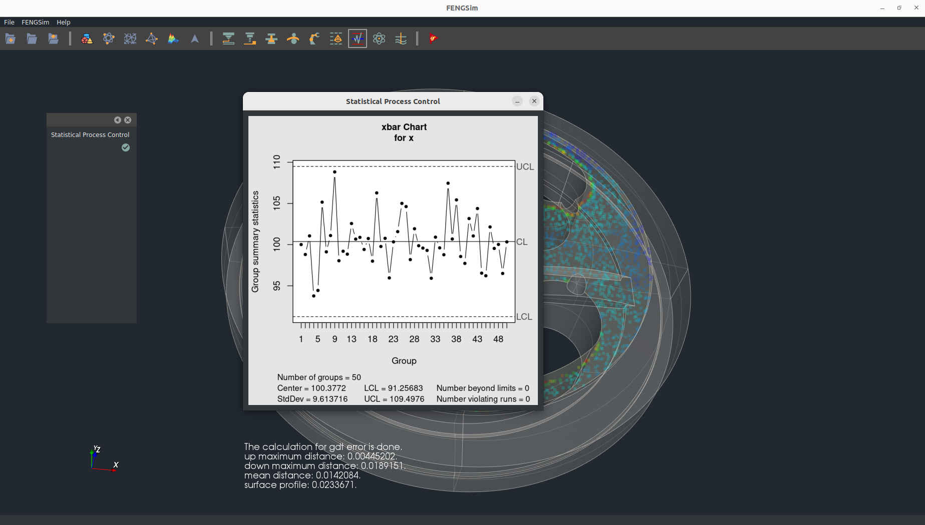Click the atom physics toolbar icon
The image size is (925, 525).
[379, 39]
